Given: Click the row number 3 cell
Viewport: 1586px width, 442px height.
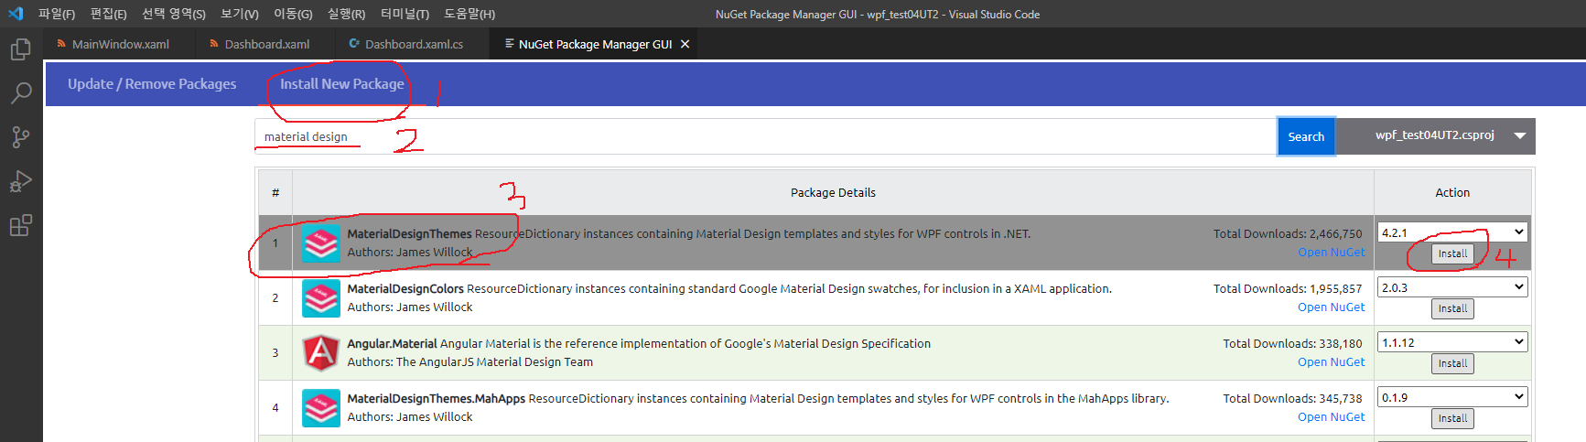Looking at the screenshot, I should 275,353.
